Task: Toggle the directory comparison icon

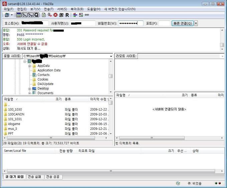Action: [81, 15]
